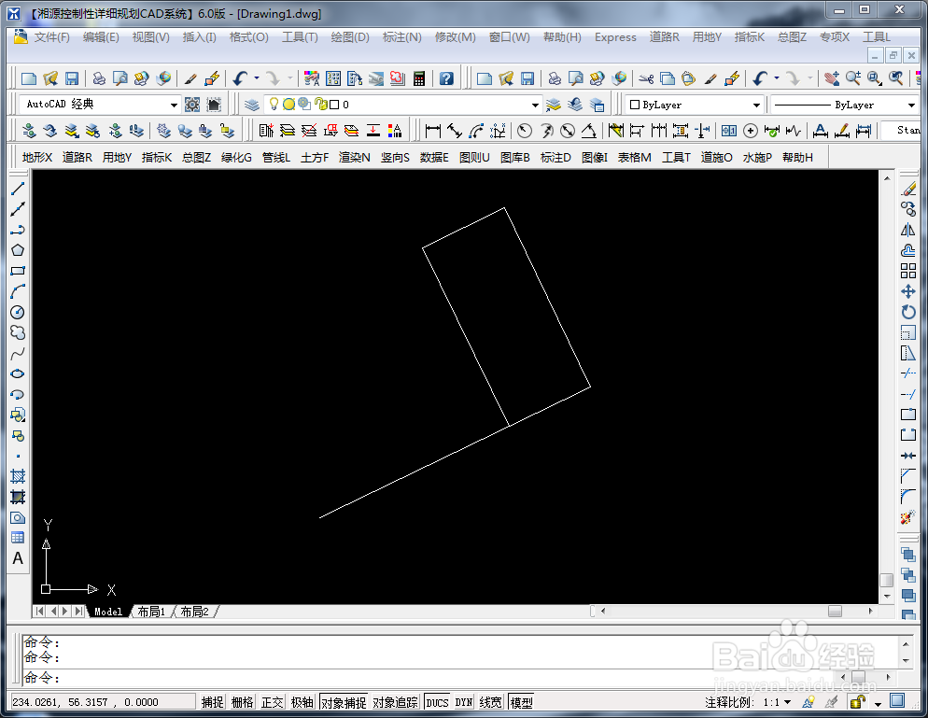Open the calculator icon in the standard toolbar
The width and height of the screenshot is (928, 718).
pyautogui.click(x=419, y=78)
